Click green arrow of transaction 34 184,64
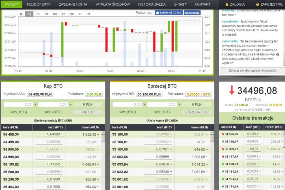This screenshot has width=285, height=190. pyautogui.click(x=223, y=171)
